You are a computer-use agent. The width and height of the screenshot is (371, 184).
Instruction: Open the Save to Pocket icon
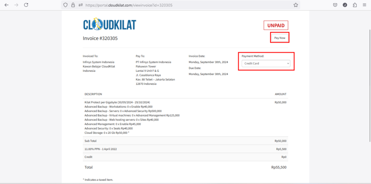(335, 5)
